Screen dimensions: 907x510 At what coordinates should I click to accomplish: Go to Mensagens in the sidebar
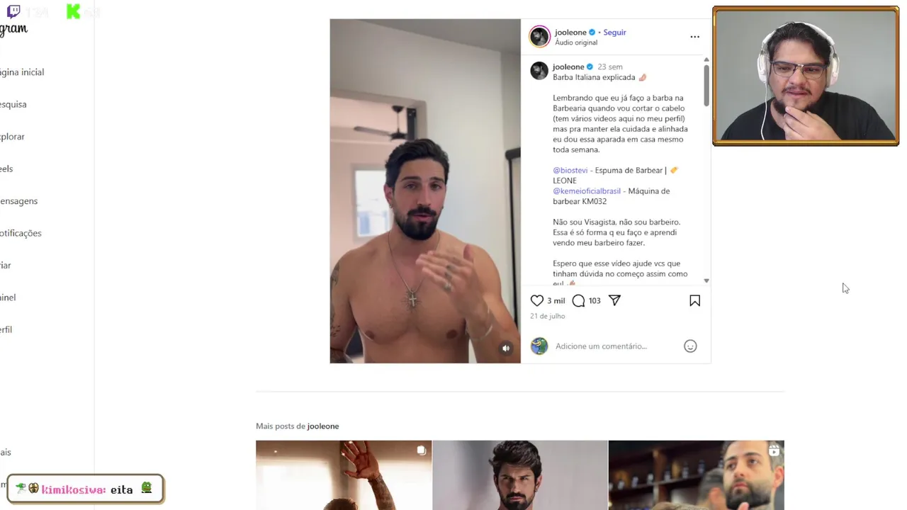18,200
